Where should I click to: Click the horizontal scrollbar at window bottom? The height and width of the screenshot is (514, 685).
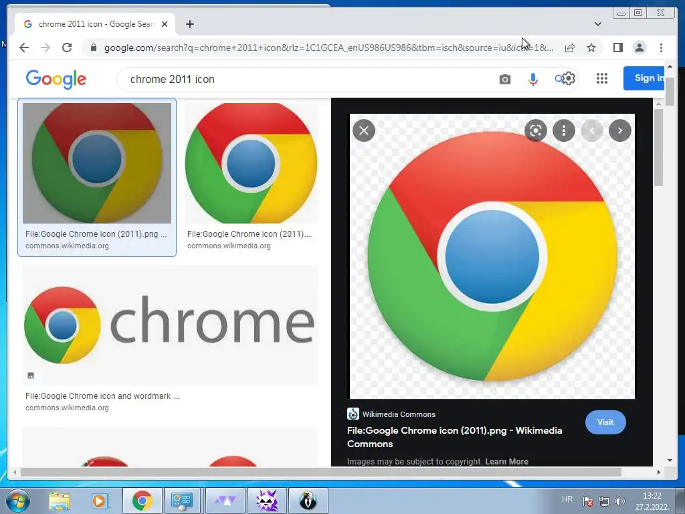click(321, 472)
